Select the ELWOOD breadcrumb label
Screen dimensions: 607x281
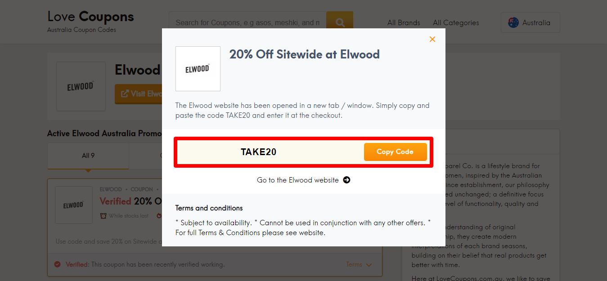(x=111, y=189)
